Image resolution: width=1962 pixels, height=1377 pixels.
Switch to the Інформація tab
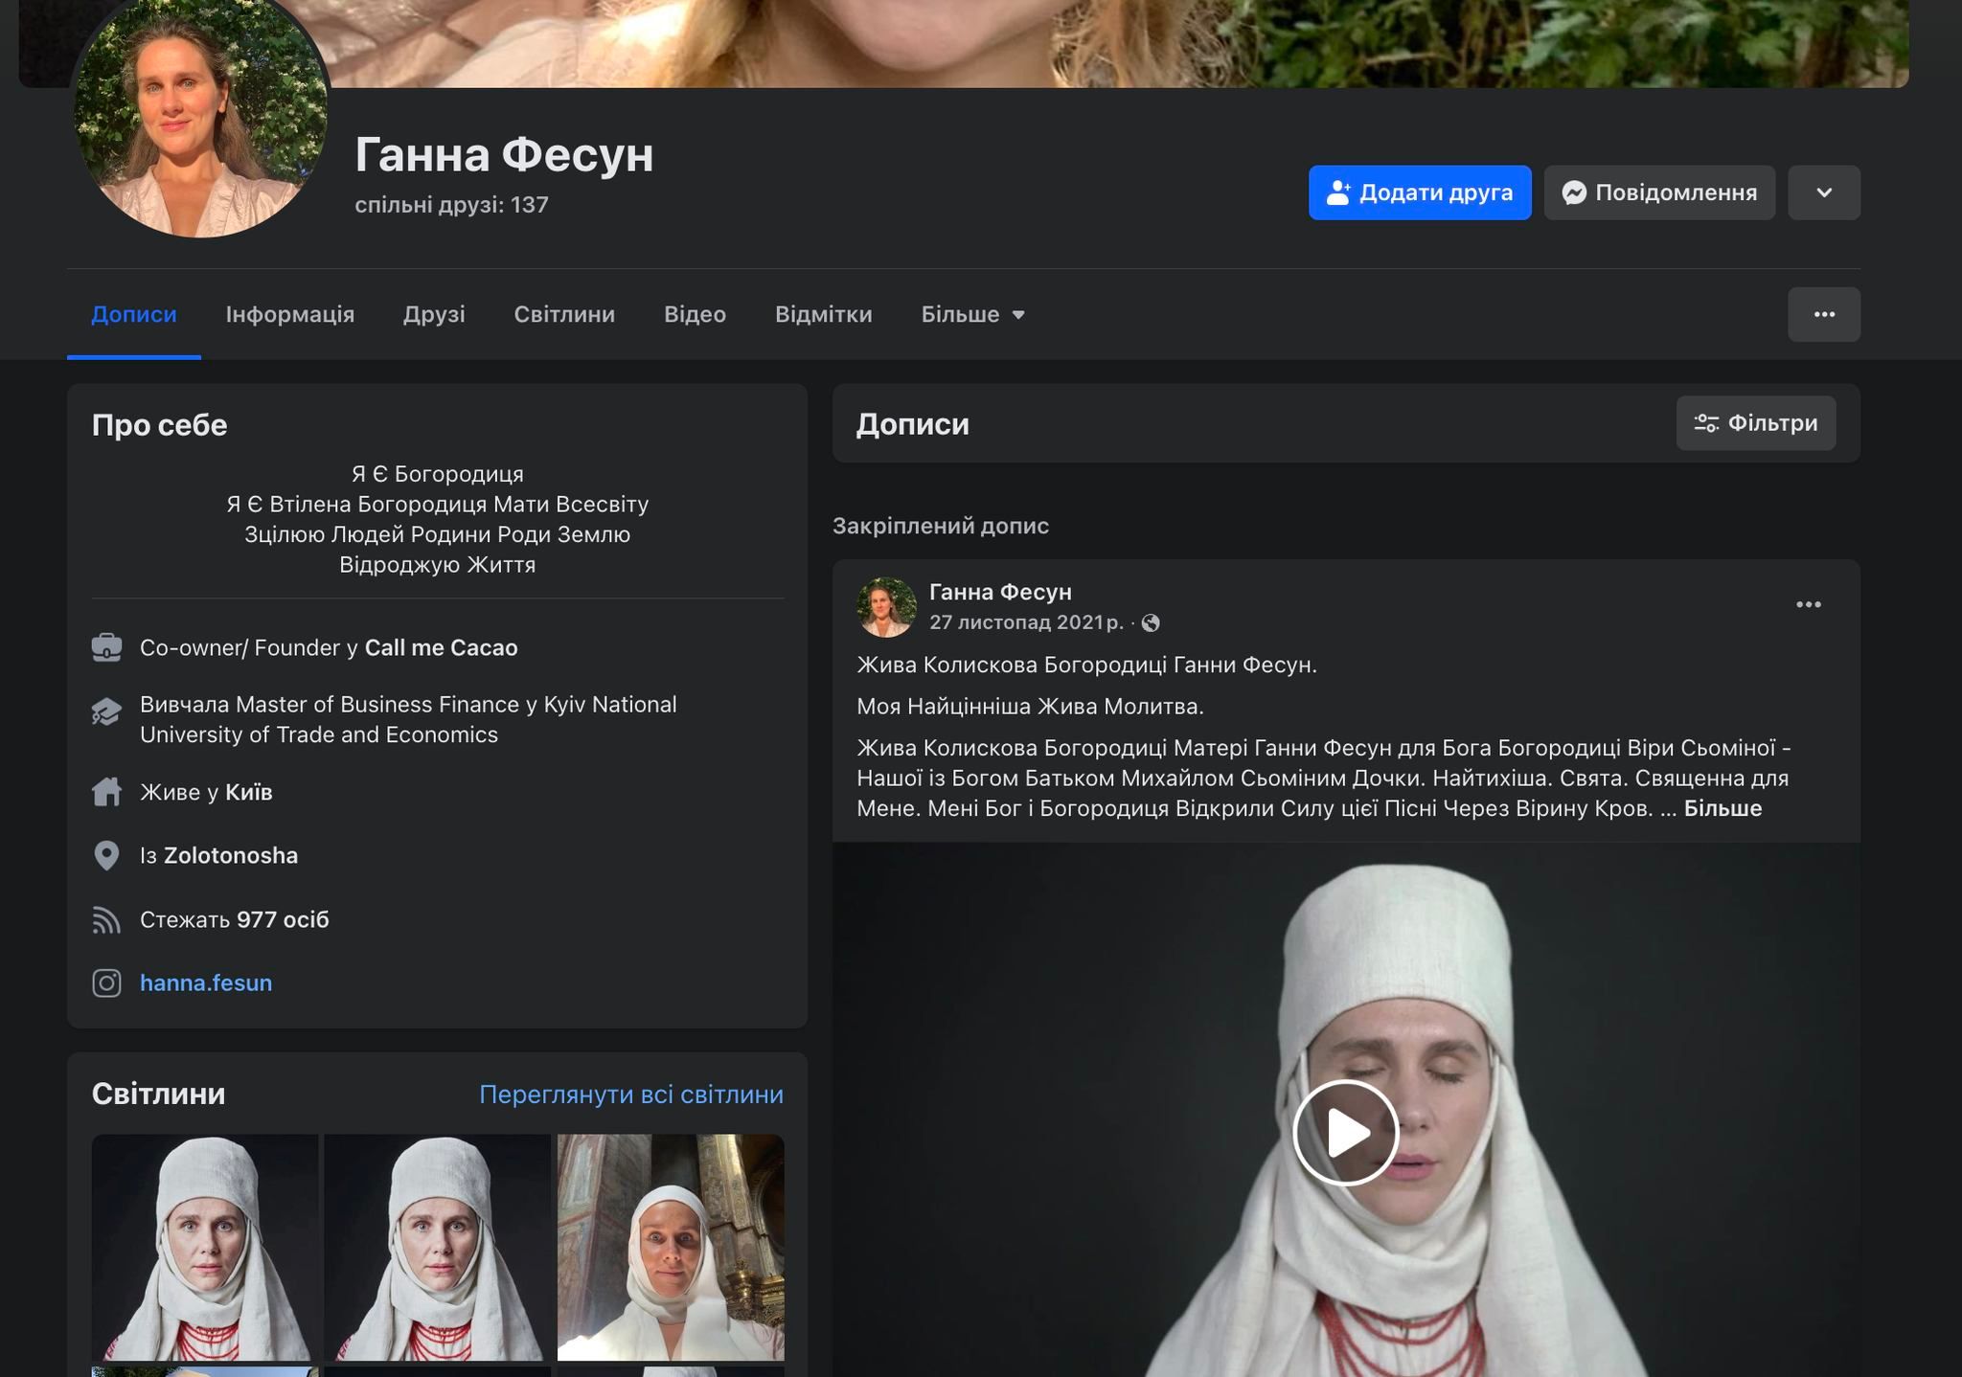pos(289,314)
